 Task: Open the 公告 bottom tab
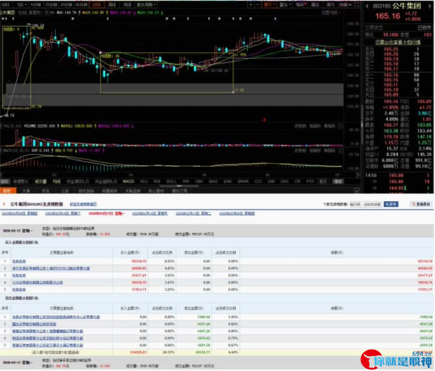click(65, 191)
